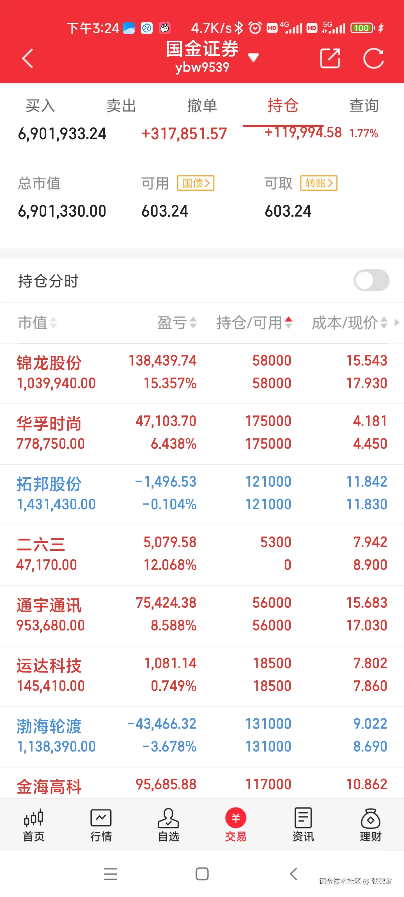Tap the 转账 transfer button
Viewport: 404px width, 897px height.
pyautogui.click(x=319, y=183)
